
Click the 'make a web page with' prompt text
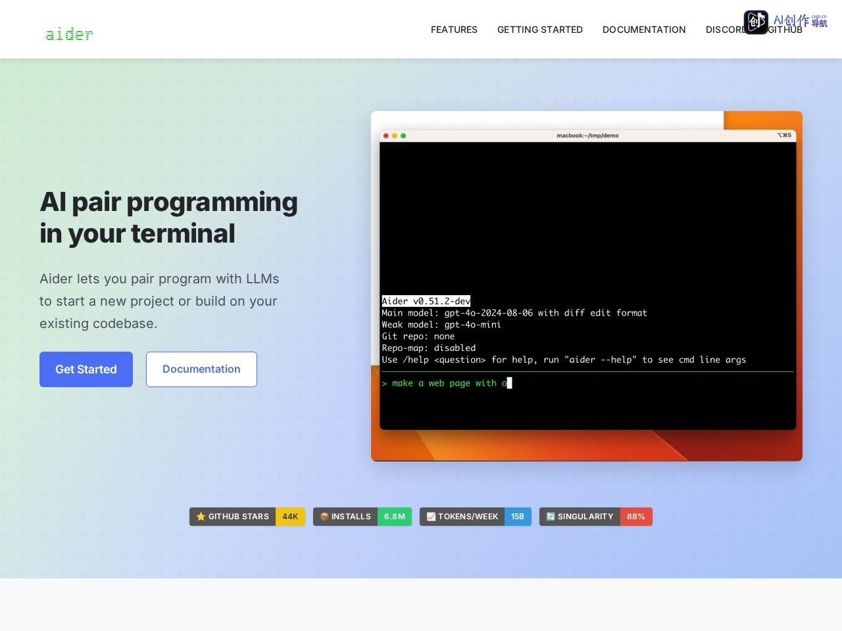point(444,383)
